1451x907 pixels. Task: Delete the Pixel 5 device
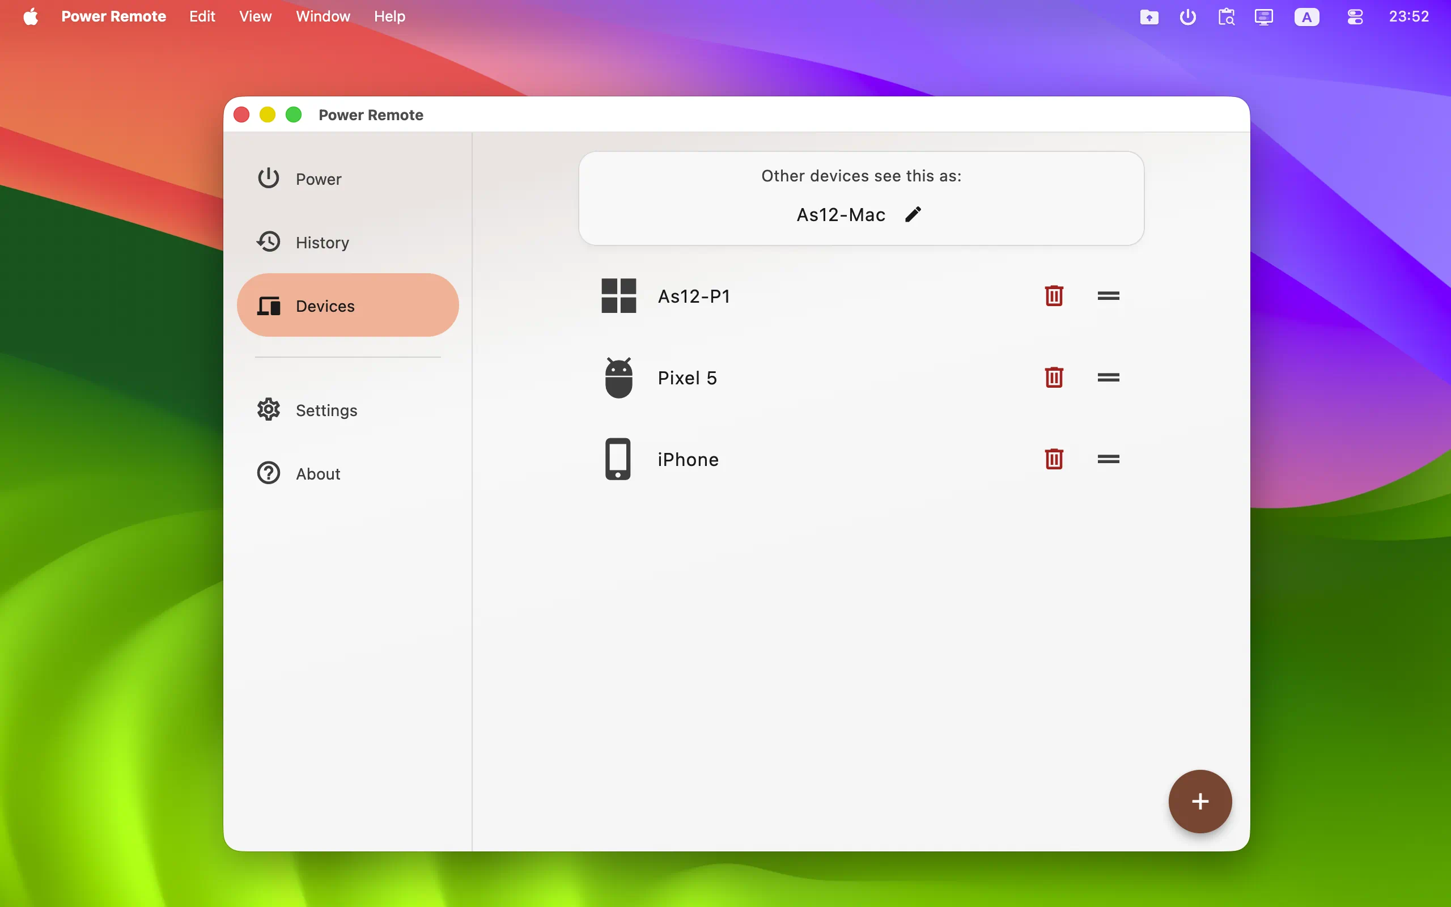pyautogui.click(x=1054, y=378)
